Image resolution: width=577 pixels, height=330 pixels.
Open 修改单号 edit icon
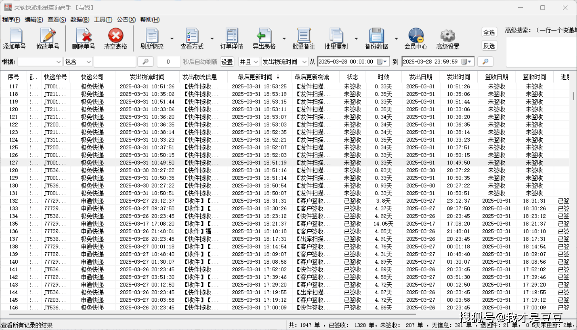tap(48, 35)
